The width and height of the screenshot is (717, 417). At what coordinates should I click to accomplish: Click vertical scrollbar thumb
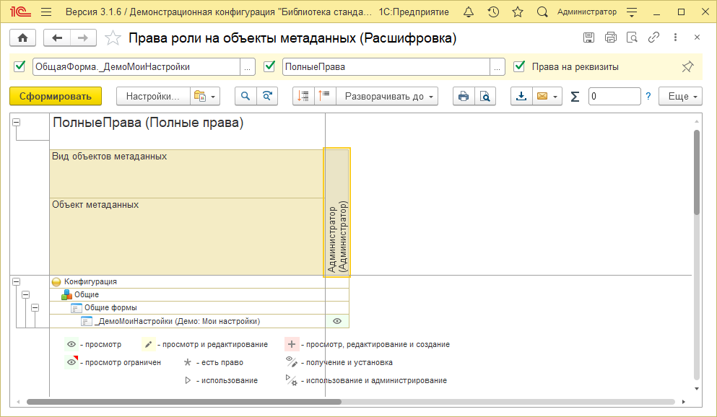point(697,172)
